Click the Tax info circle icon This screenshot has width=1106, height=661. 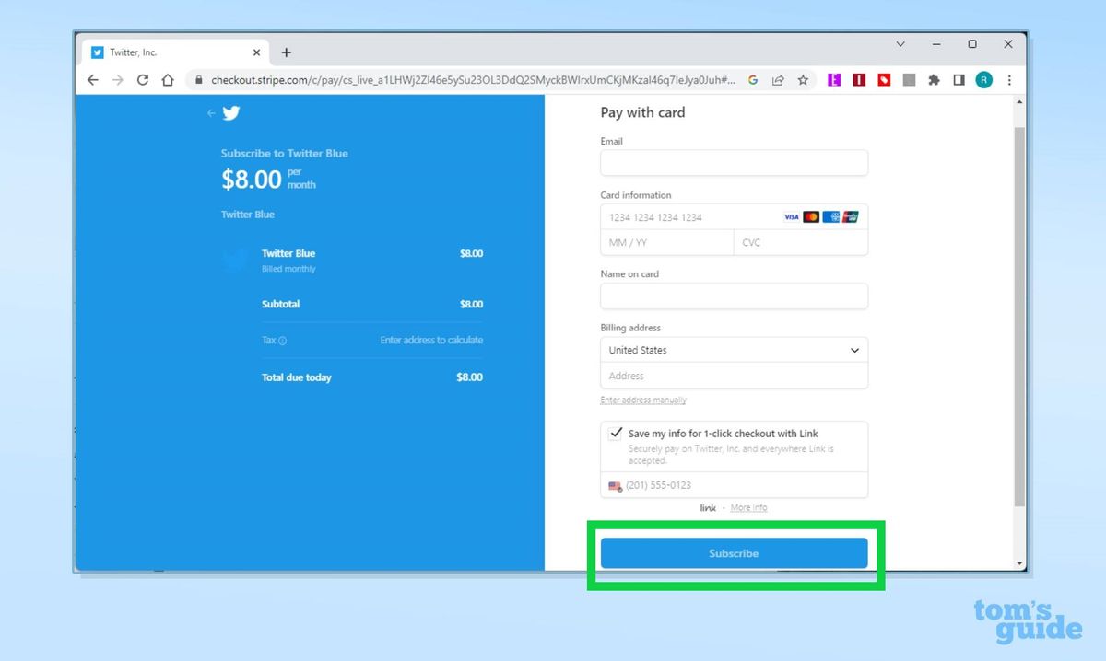pos(282,340)
